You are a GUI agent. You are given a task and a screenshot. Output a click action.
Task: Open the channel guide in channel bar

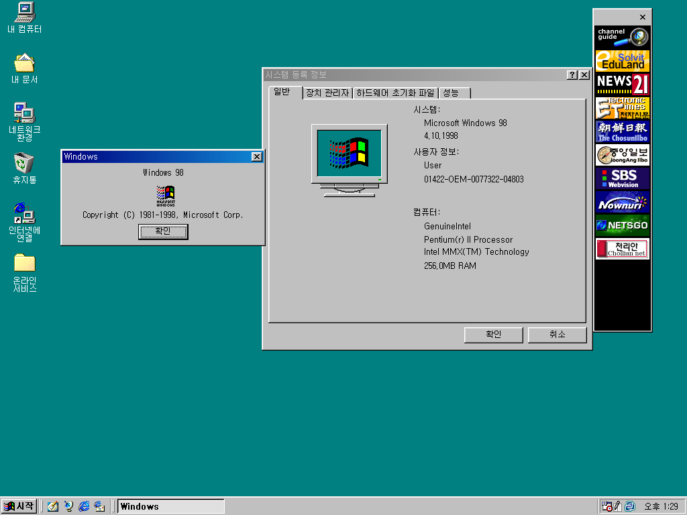pyautogui.click(x=622, y=38)
